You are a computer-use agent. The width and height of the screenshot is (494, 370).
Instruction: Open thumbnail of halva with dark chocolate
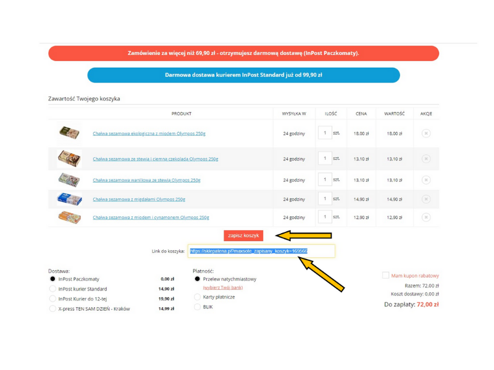point(69,158)
